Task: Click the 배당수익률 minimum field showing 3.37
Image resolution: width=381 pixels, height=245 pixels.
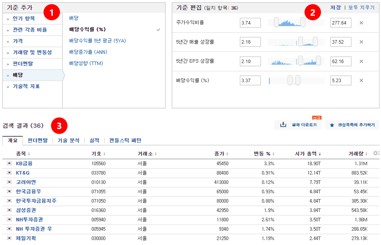Action: point(250,80)
